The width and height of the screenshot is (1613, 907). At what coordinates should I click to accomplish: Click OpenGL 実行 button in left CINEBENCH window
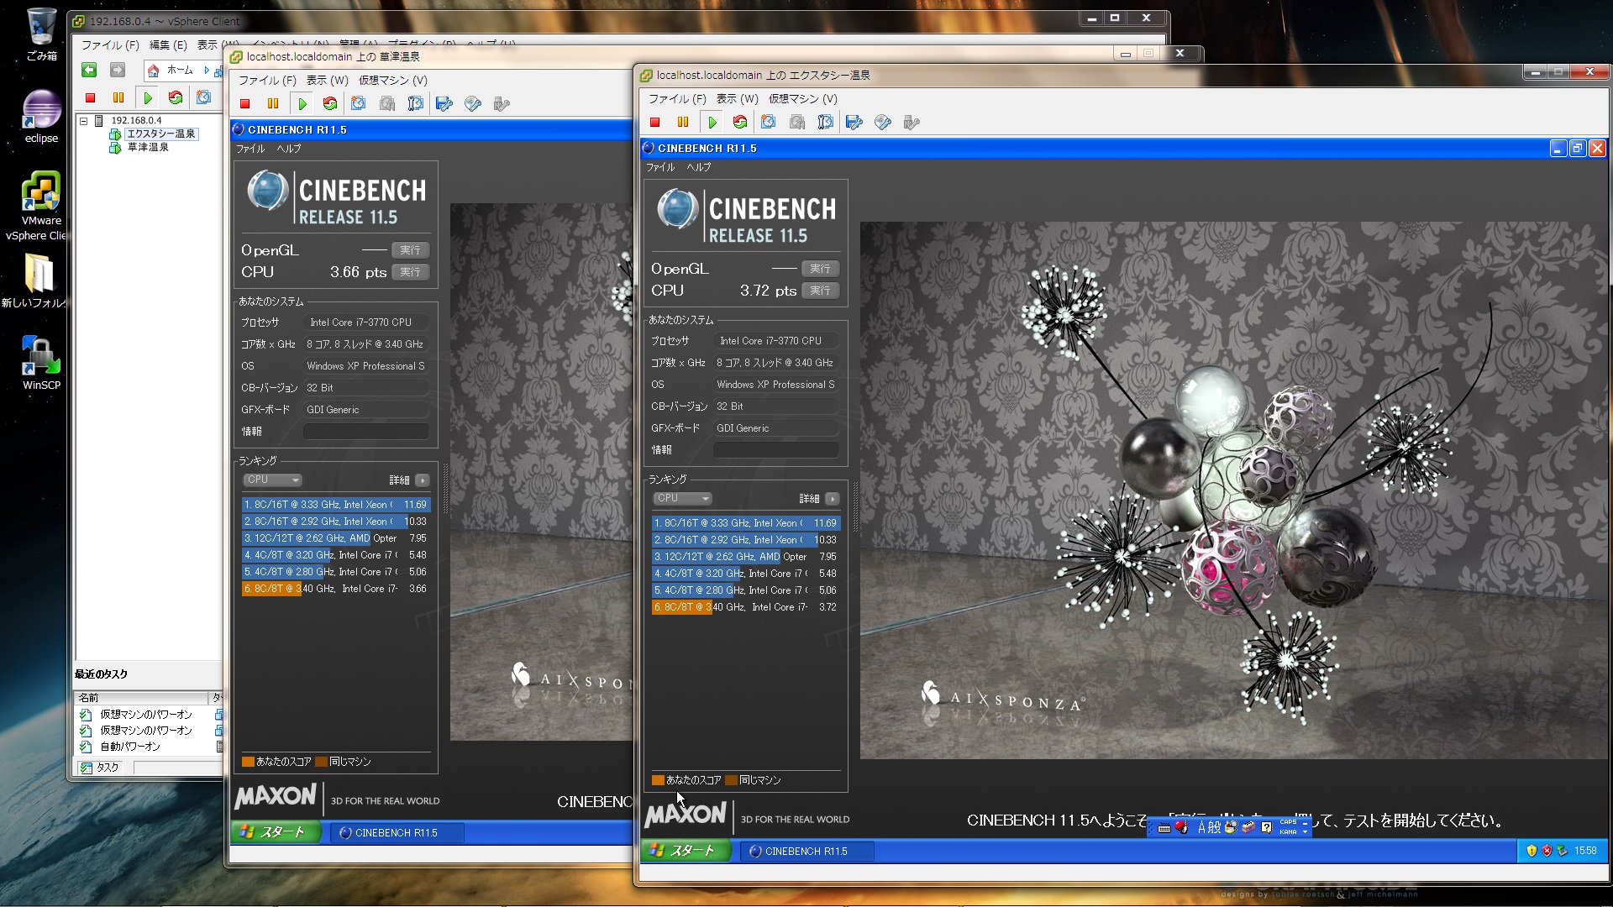click(x=410, y=250)
